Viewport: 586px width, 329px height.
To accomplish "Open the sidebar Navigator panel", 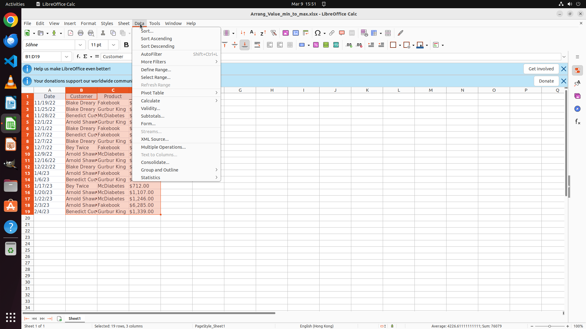I will (x=577, y=109).
